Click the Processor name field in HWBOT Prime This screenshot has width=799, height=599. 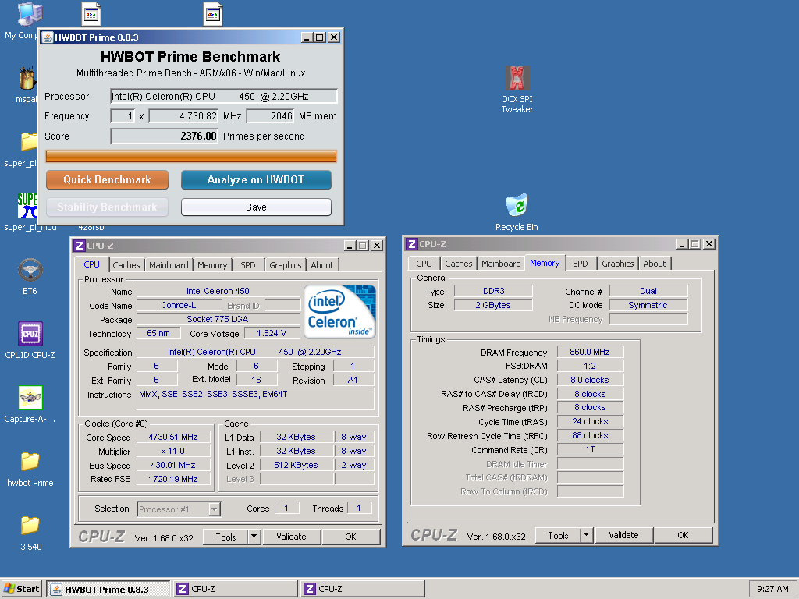point(224,96)
